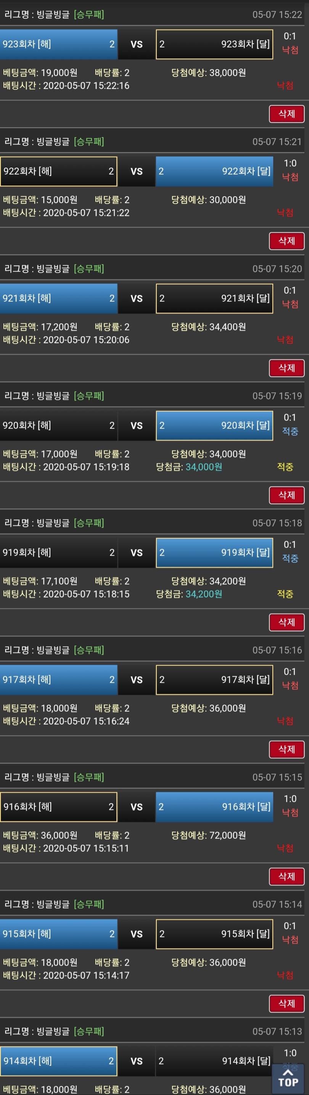Select the 914회차 [해] option
The image size is (309, 1095).
click(x=59, y=1061)
